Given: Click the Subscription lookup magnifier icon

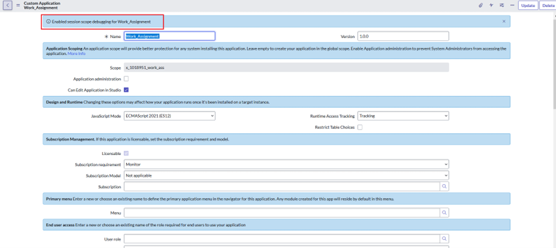Looking at the screenshot, I should [444, 186].
